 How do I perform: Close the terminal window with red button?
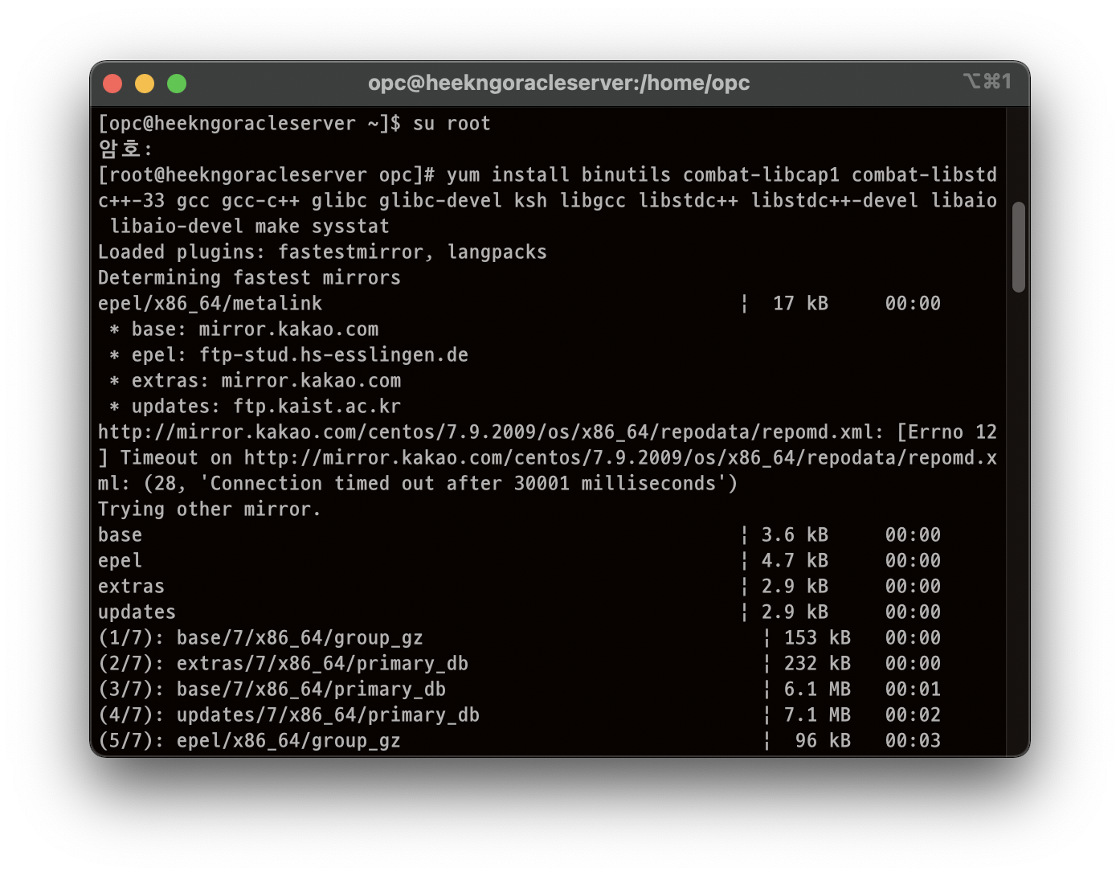point(112,84)
